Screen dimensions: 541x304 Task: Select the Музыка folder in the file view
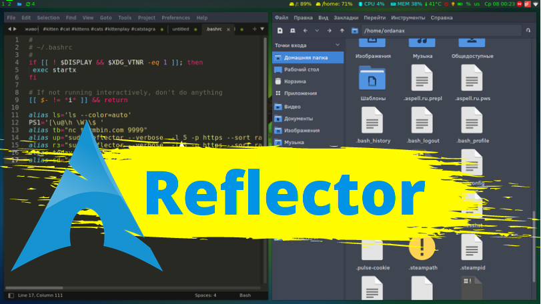click(x=422, y=43)
